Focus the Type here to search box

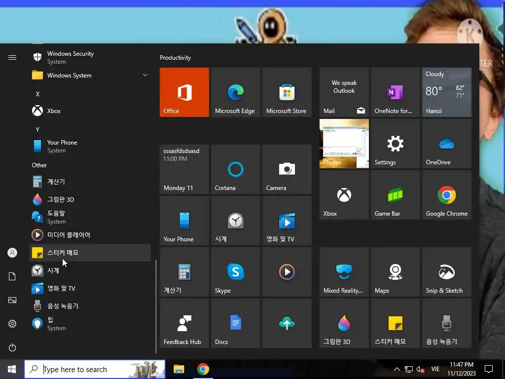95,369
